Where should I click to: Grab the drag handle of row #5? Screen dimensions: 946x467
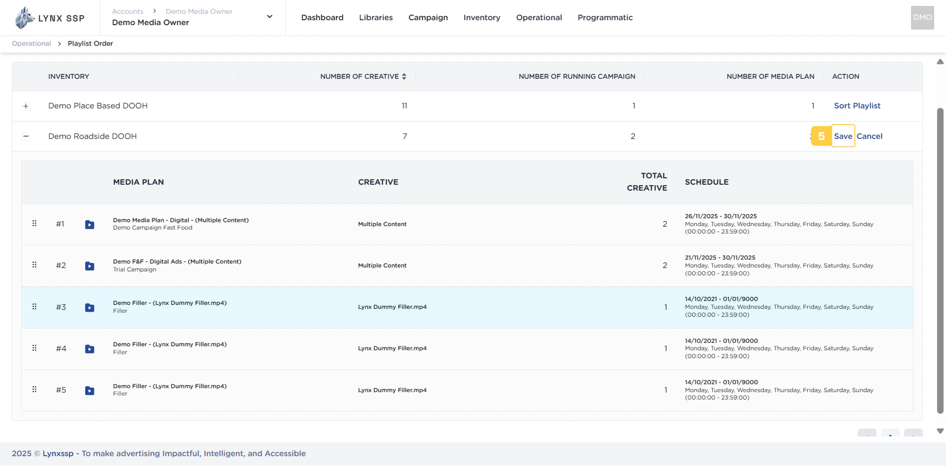pyautogui.click(x=34, y=390)
